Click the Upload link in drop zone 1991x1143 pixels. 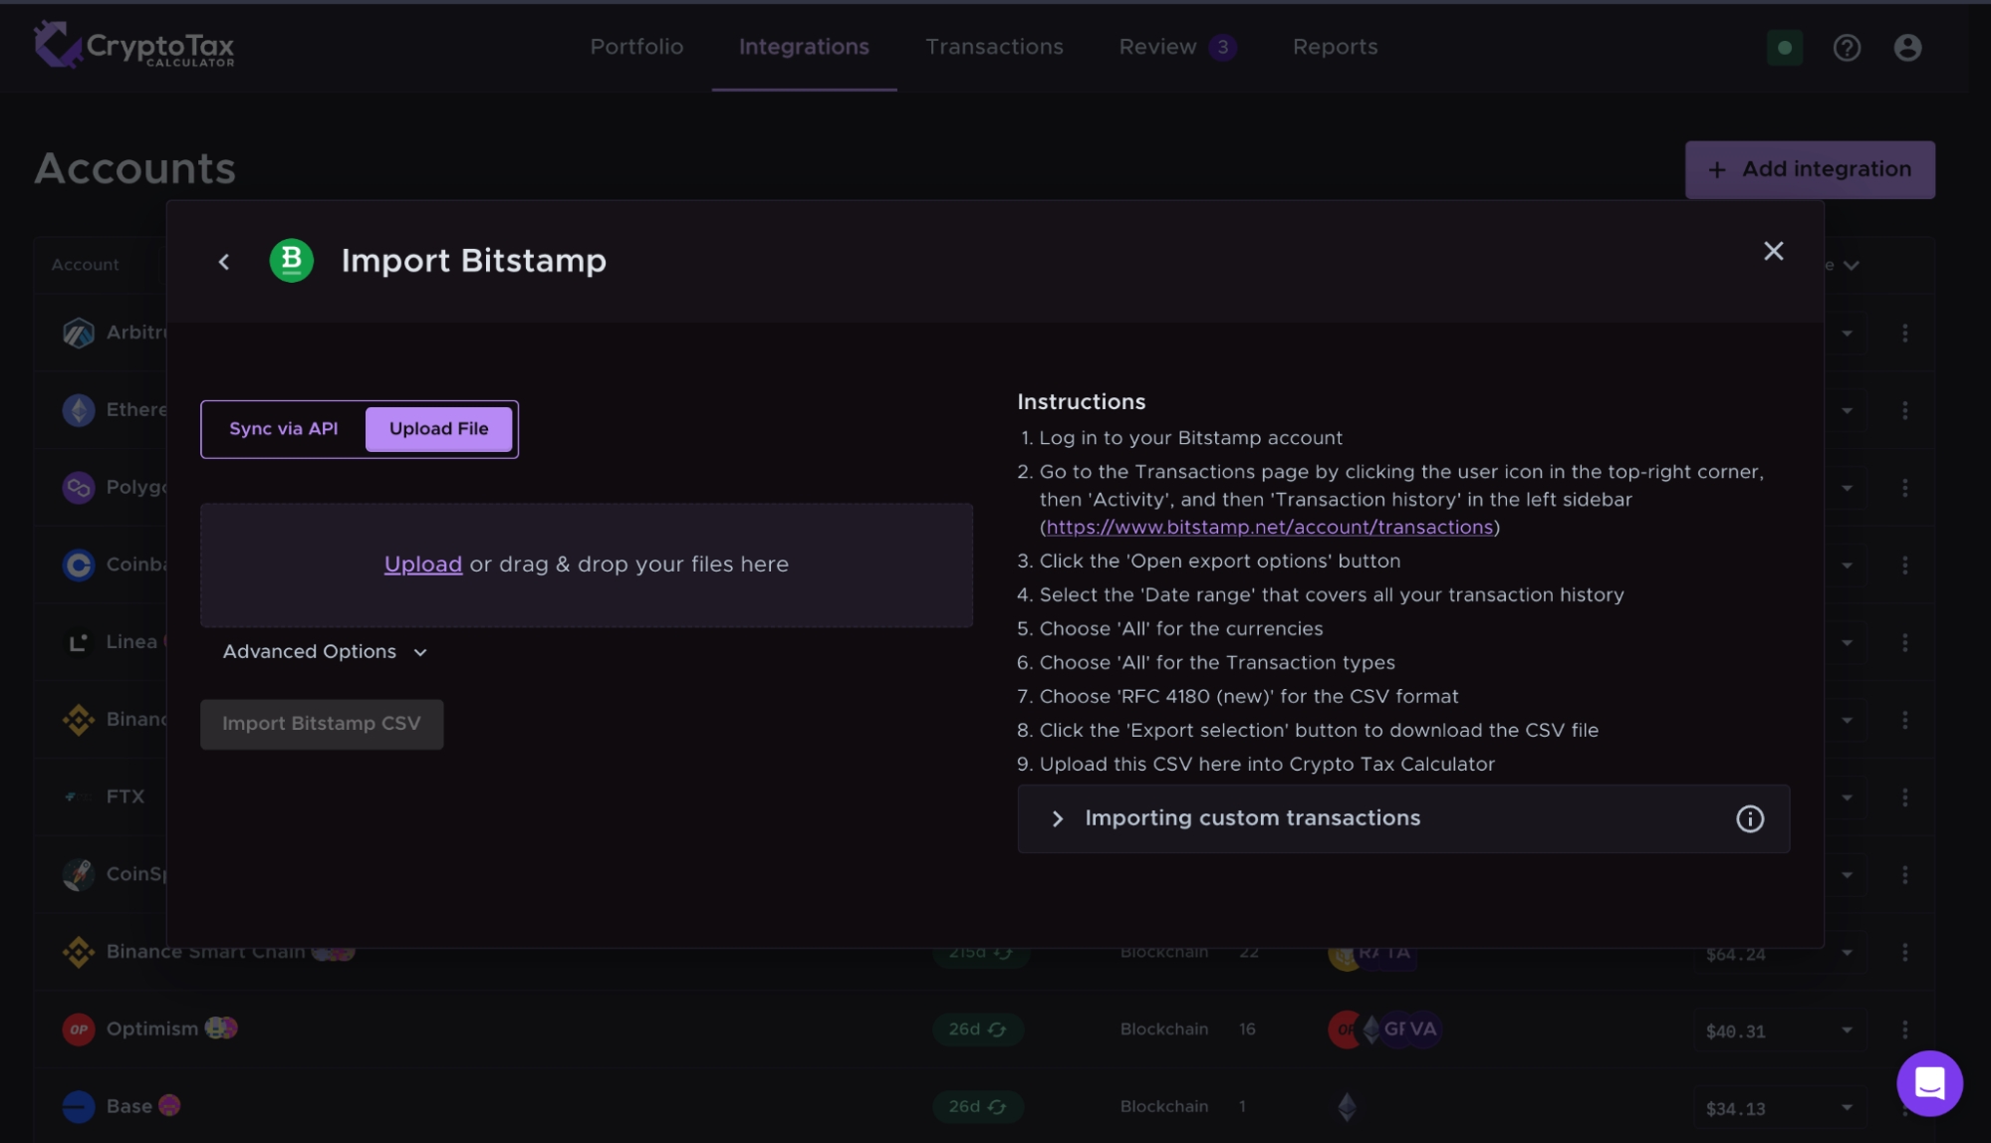422,565
